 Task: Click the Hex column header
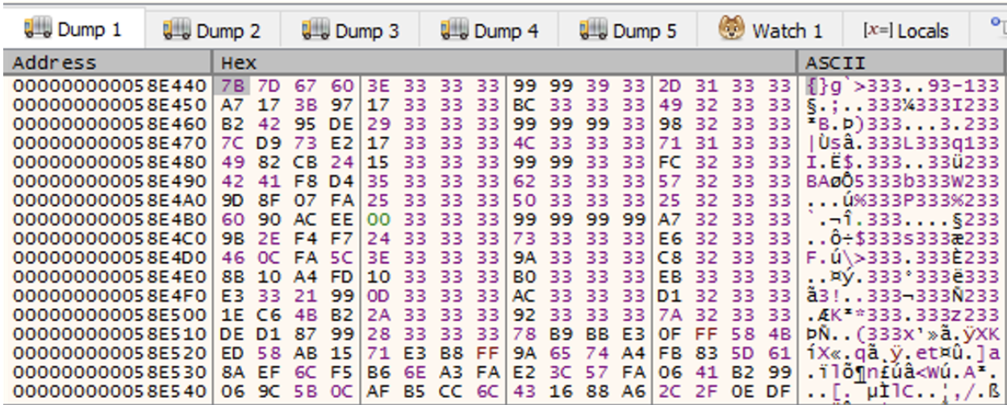coord(505,63)
